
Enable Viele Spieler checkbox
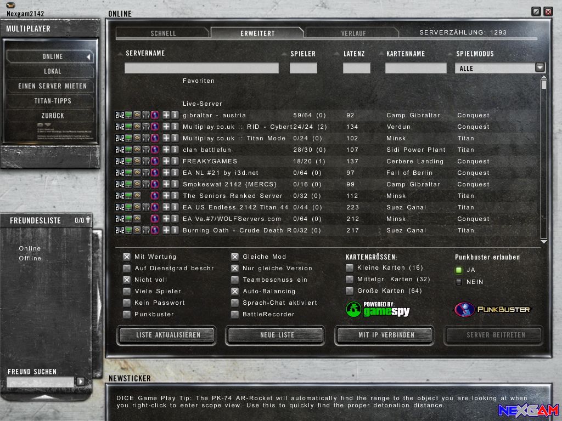pos(127,291)
